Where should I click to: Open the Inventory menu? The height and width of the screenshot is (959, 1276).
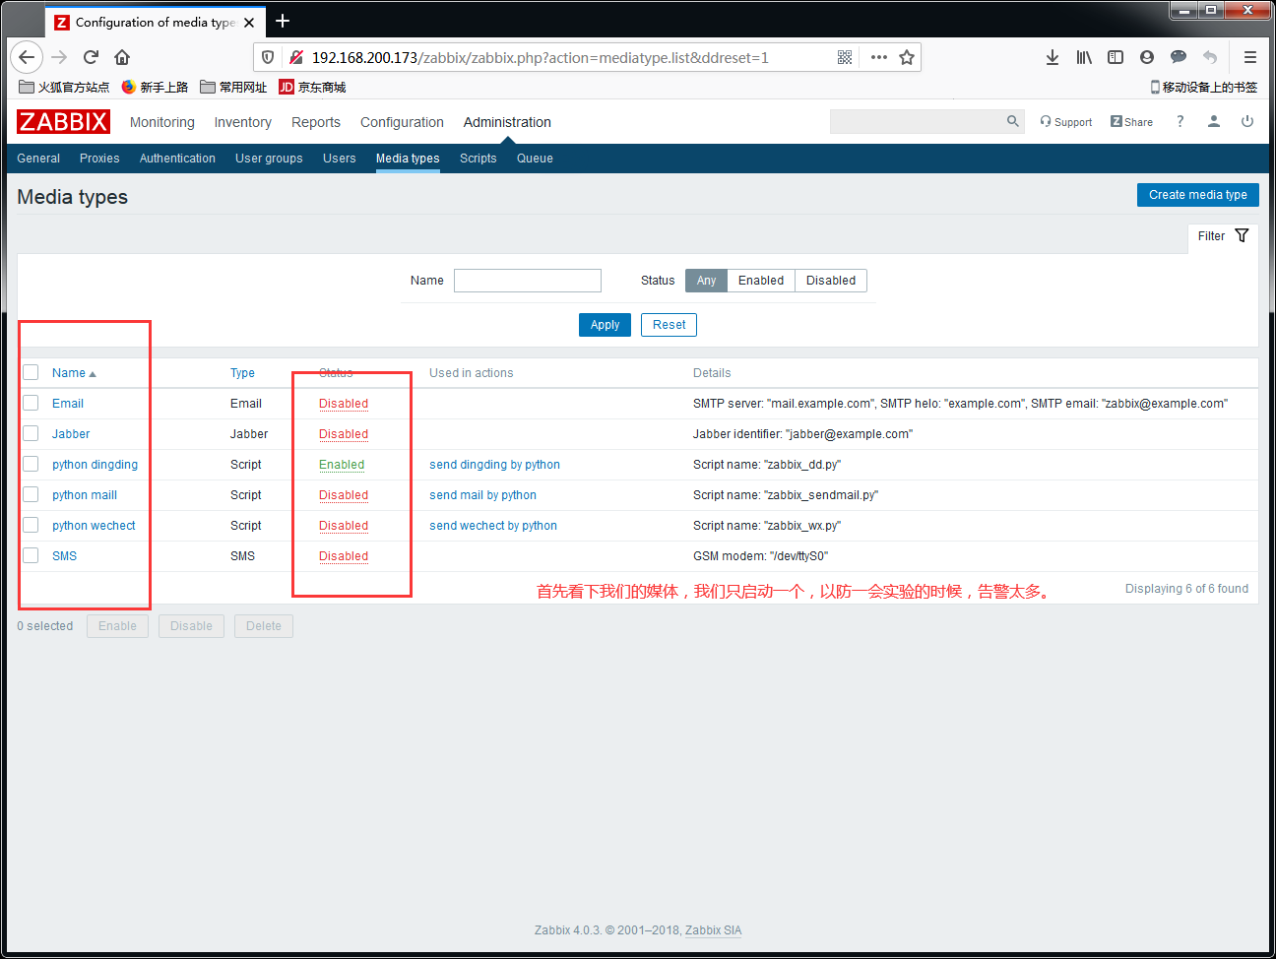242,122
